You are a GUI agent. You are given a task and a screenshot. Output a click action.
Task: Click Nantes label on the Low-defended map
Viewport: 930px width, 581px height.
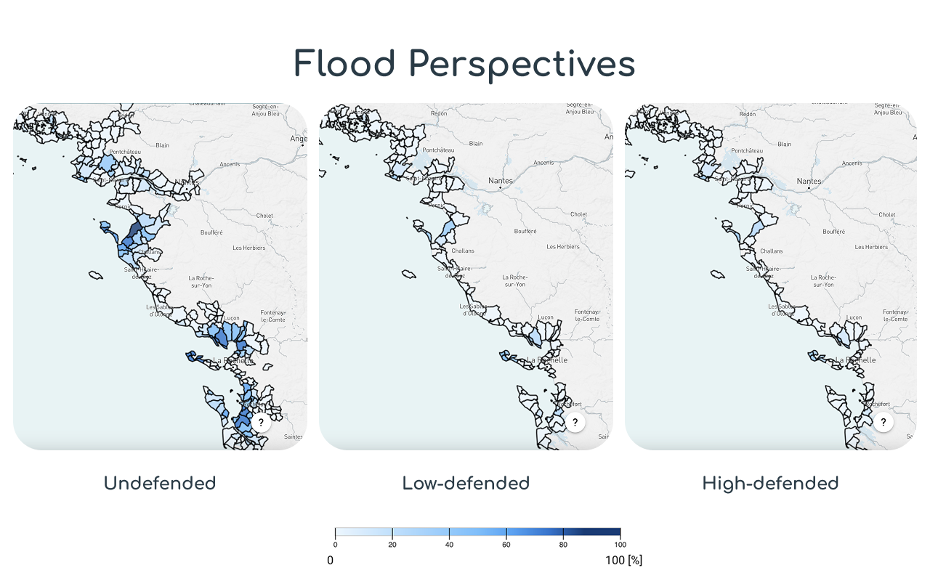pyautogui.click(x=501, y=181)
